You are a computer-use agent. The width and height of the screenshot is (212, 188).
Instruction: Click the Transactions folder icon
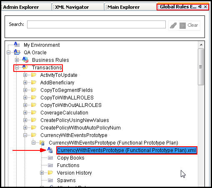click(x=25, y=67)
